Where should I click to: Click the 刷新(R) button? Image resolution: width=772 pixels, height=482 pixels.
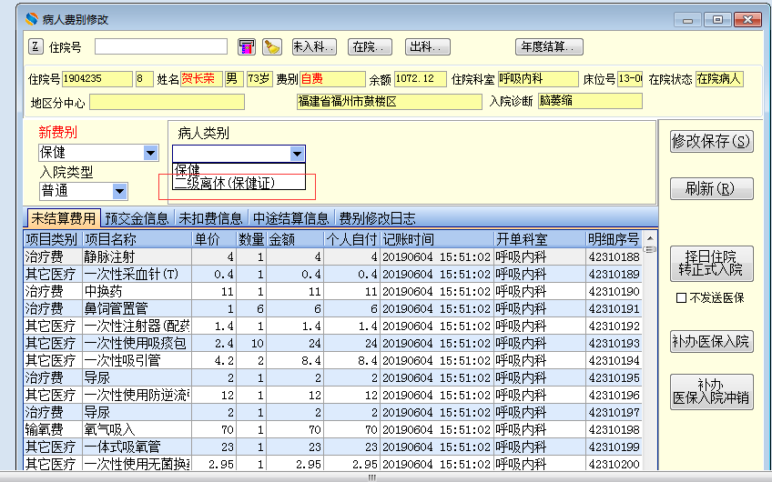coord(711,188)
